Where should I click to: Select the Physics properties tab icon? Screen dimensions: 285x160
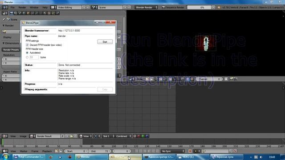tap(57, 13)
